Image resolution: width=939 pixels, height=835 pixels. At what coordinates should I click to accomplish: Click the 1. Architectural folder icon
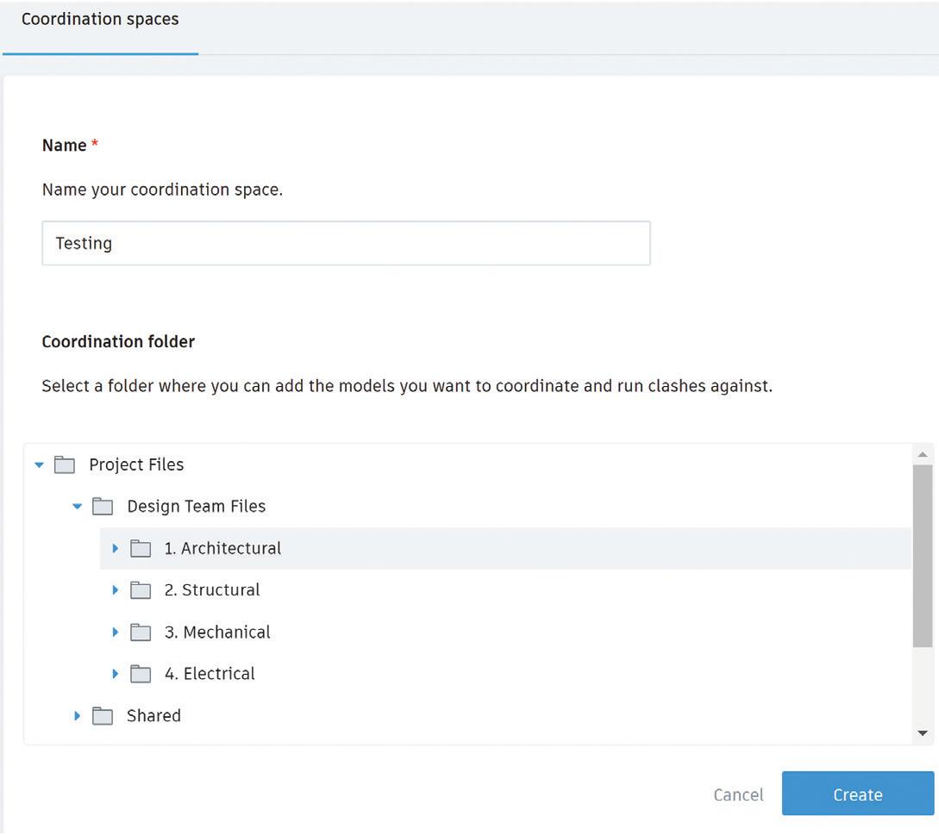[141, 548]
